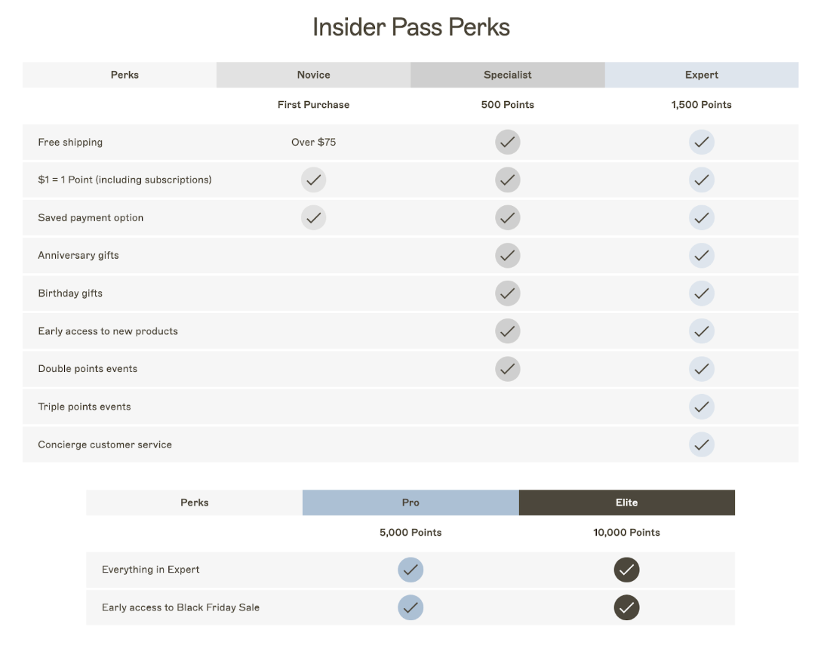Click the Elite Everything in Expert checkmark
Viewport: 818px width, 670px height.
tap(626, 570)
